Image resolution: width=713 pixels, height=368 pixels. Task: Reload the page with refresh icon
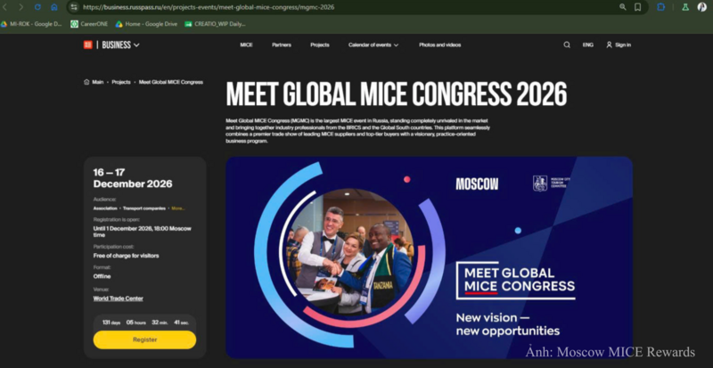pyautogui.click(x=37, y=7)
